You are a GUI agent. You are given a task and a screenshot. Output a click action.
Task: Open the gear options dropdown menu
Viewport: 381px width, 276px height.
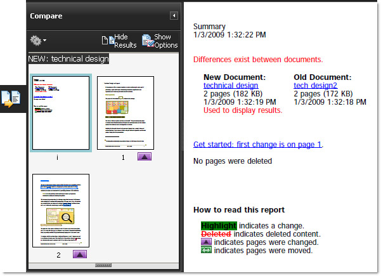38,41
